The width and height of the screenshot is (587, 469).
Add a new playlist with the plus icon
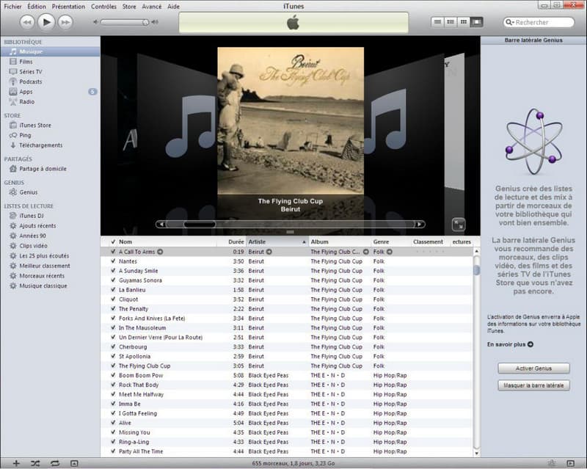click(x=16, y=463)
